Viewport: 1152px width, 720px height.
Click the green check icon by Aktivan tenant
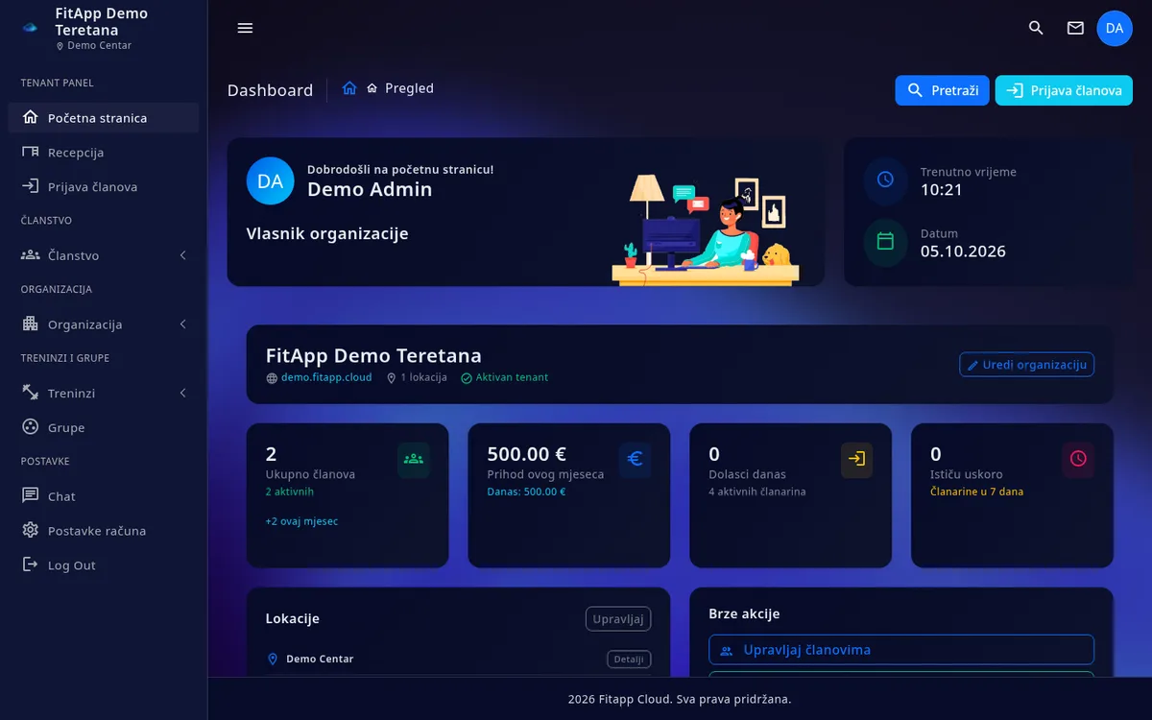coord(467,378)
